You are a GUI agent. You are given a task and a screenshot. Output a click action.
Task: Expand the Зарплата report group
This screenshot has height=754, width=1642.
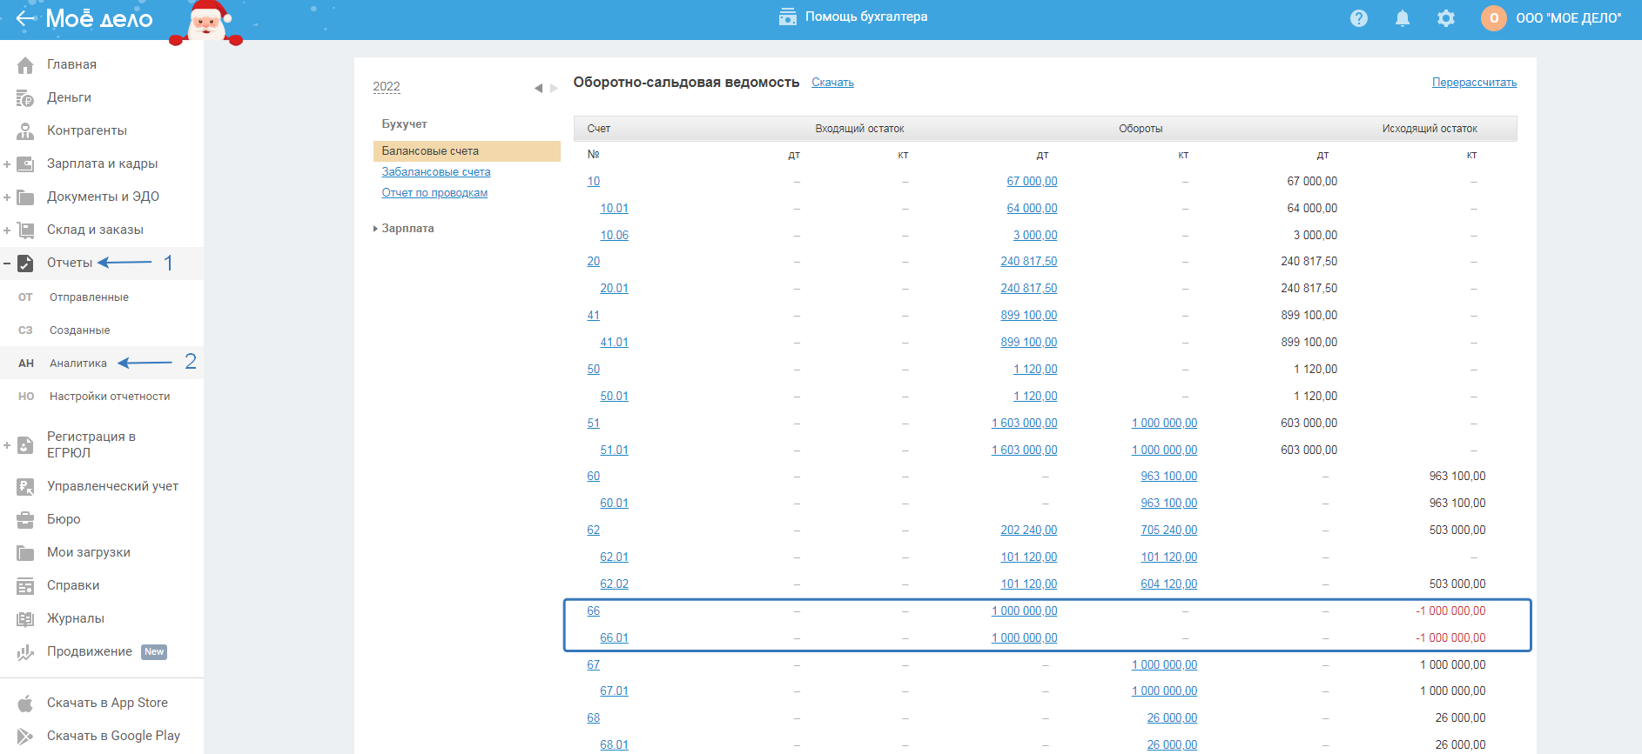(375, 229)
